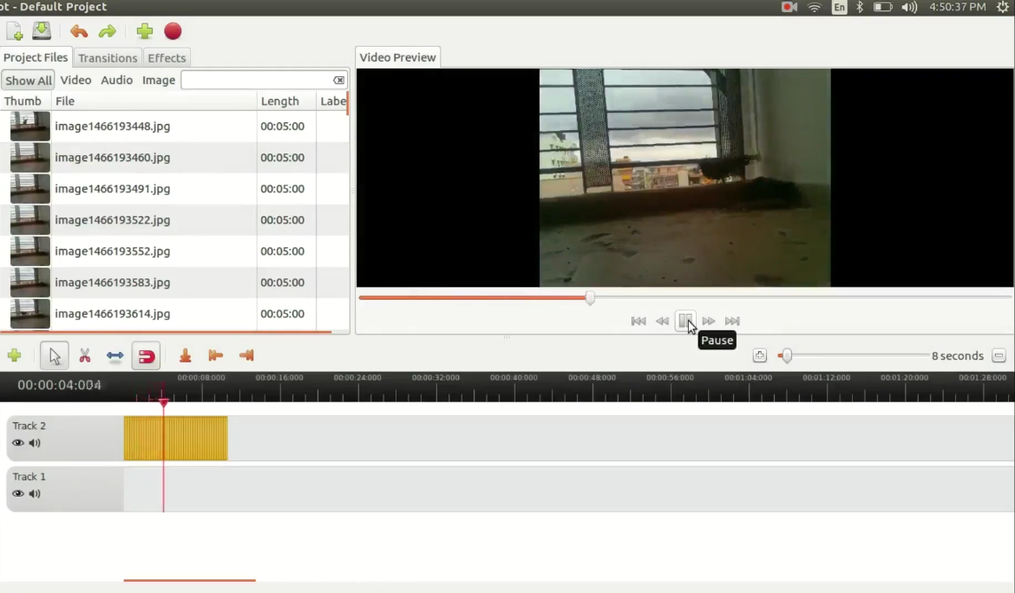Redo the last action
Viewport: 1015px width, 593px height.
pos(108,31)
